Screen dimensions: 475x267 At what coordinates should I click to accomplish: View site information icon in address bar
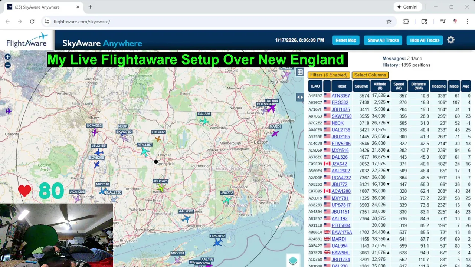click(x=47, y=22)
